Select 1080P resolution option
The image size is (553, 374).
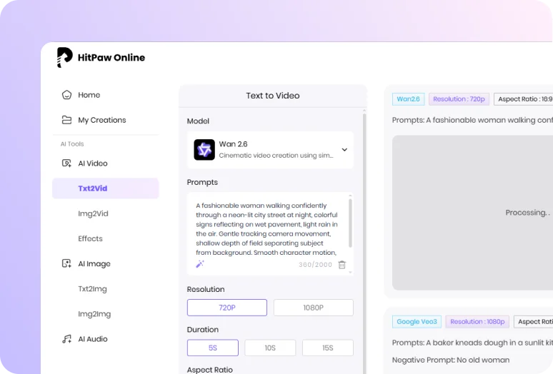coord(313,308)
